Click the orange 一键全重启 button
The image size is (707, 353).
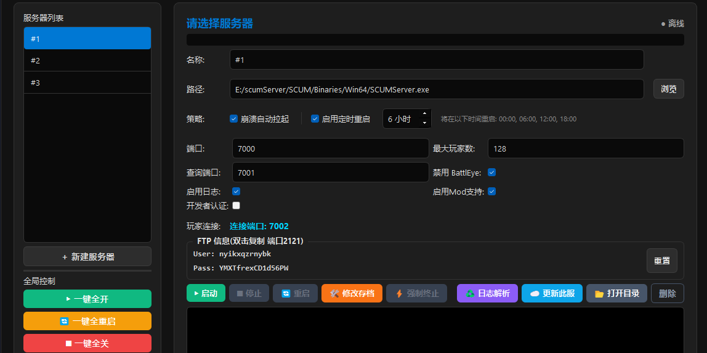point(87,321)
